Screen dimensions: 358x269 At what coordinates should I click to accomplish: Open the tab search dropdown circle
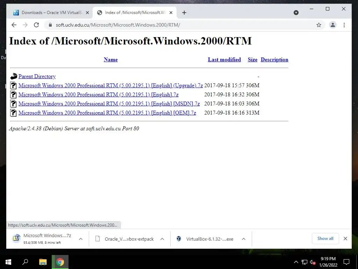(296, 13)
